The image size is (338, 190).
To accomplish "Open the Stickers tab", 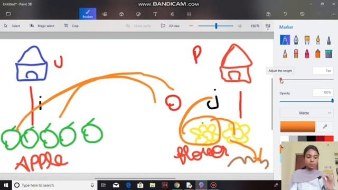I will pyautogui.click(x=138, y=14).
